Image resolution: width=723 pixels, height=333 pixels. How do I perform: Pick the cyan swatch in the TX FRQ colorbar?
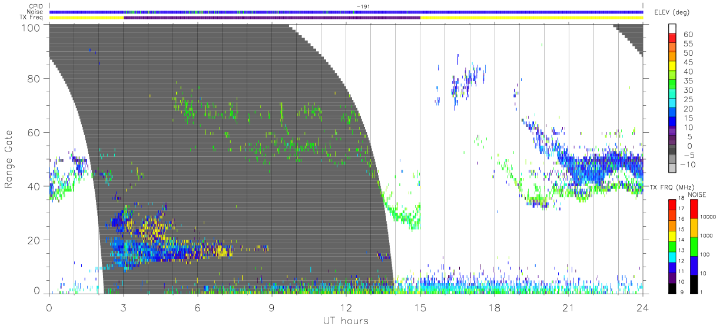coord(673,257)
